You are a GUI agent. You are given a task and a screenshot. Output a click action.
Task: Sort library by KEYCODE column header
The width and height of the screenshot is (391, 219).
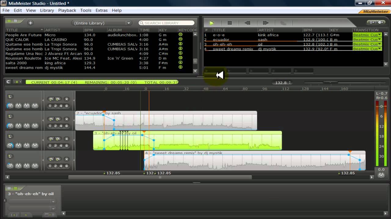[x=188, y=30]
